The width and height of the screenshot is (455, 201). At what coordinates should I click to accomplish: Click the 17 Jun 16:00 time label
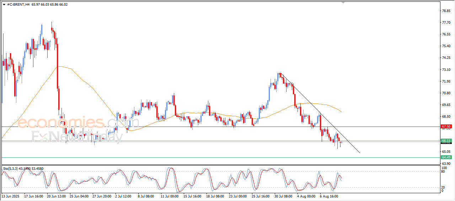34,196
